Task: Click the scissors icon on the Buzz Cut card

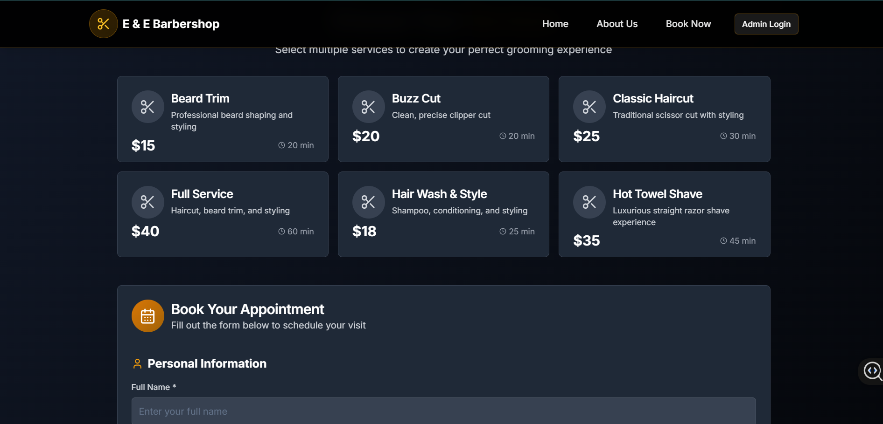Action: 368,107
